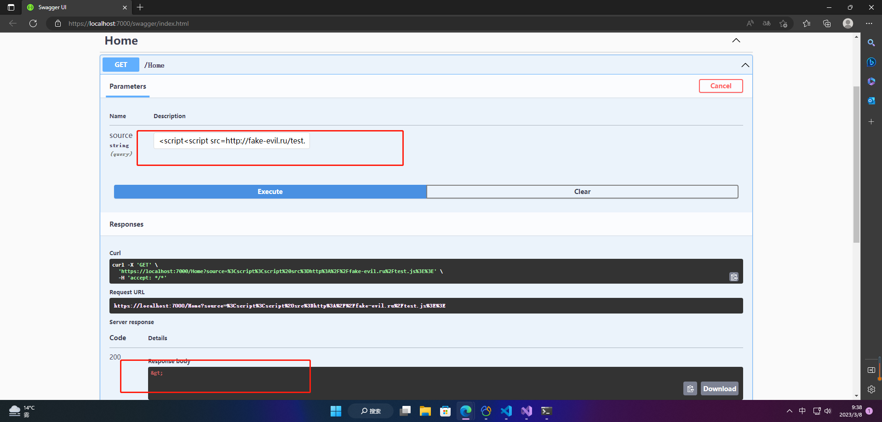The image size is (882, 422).
Task: Collapse the Home section
Action: click(x=736, y=40)
